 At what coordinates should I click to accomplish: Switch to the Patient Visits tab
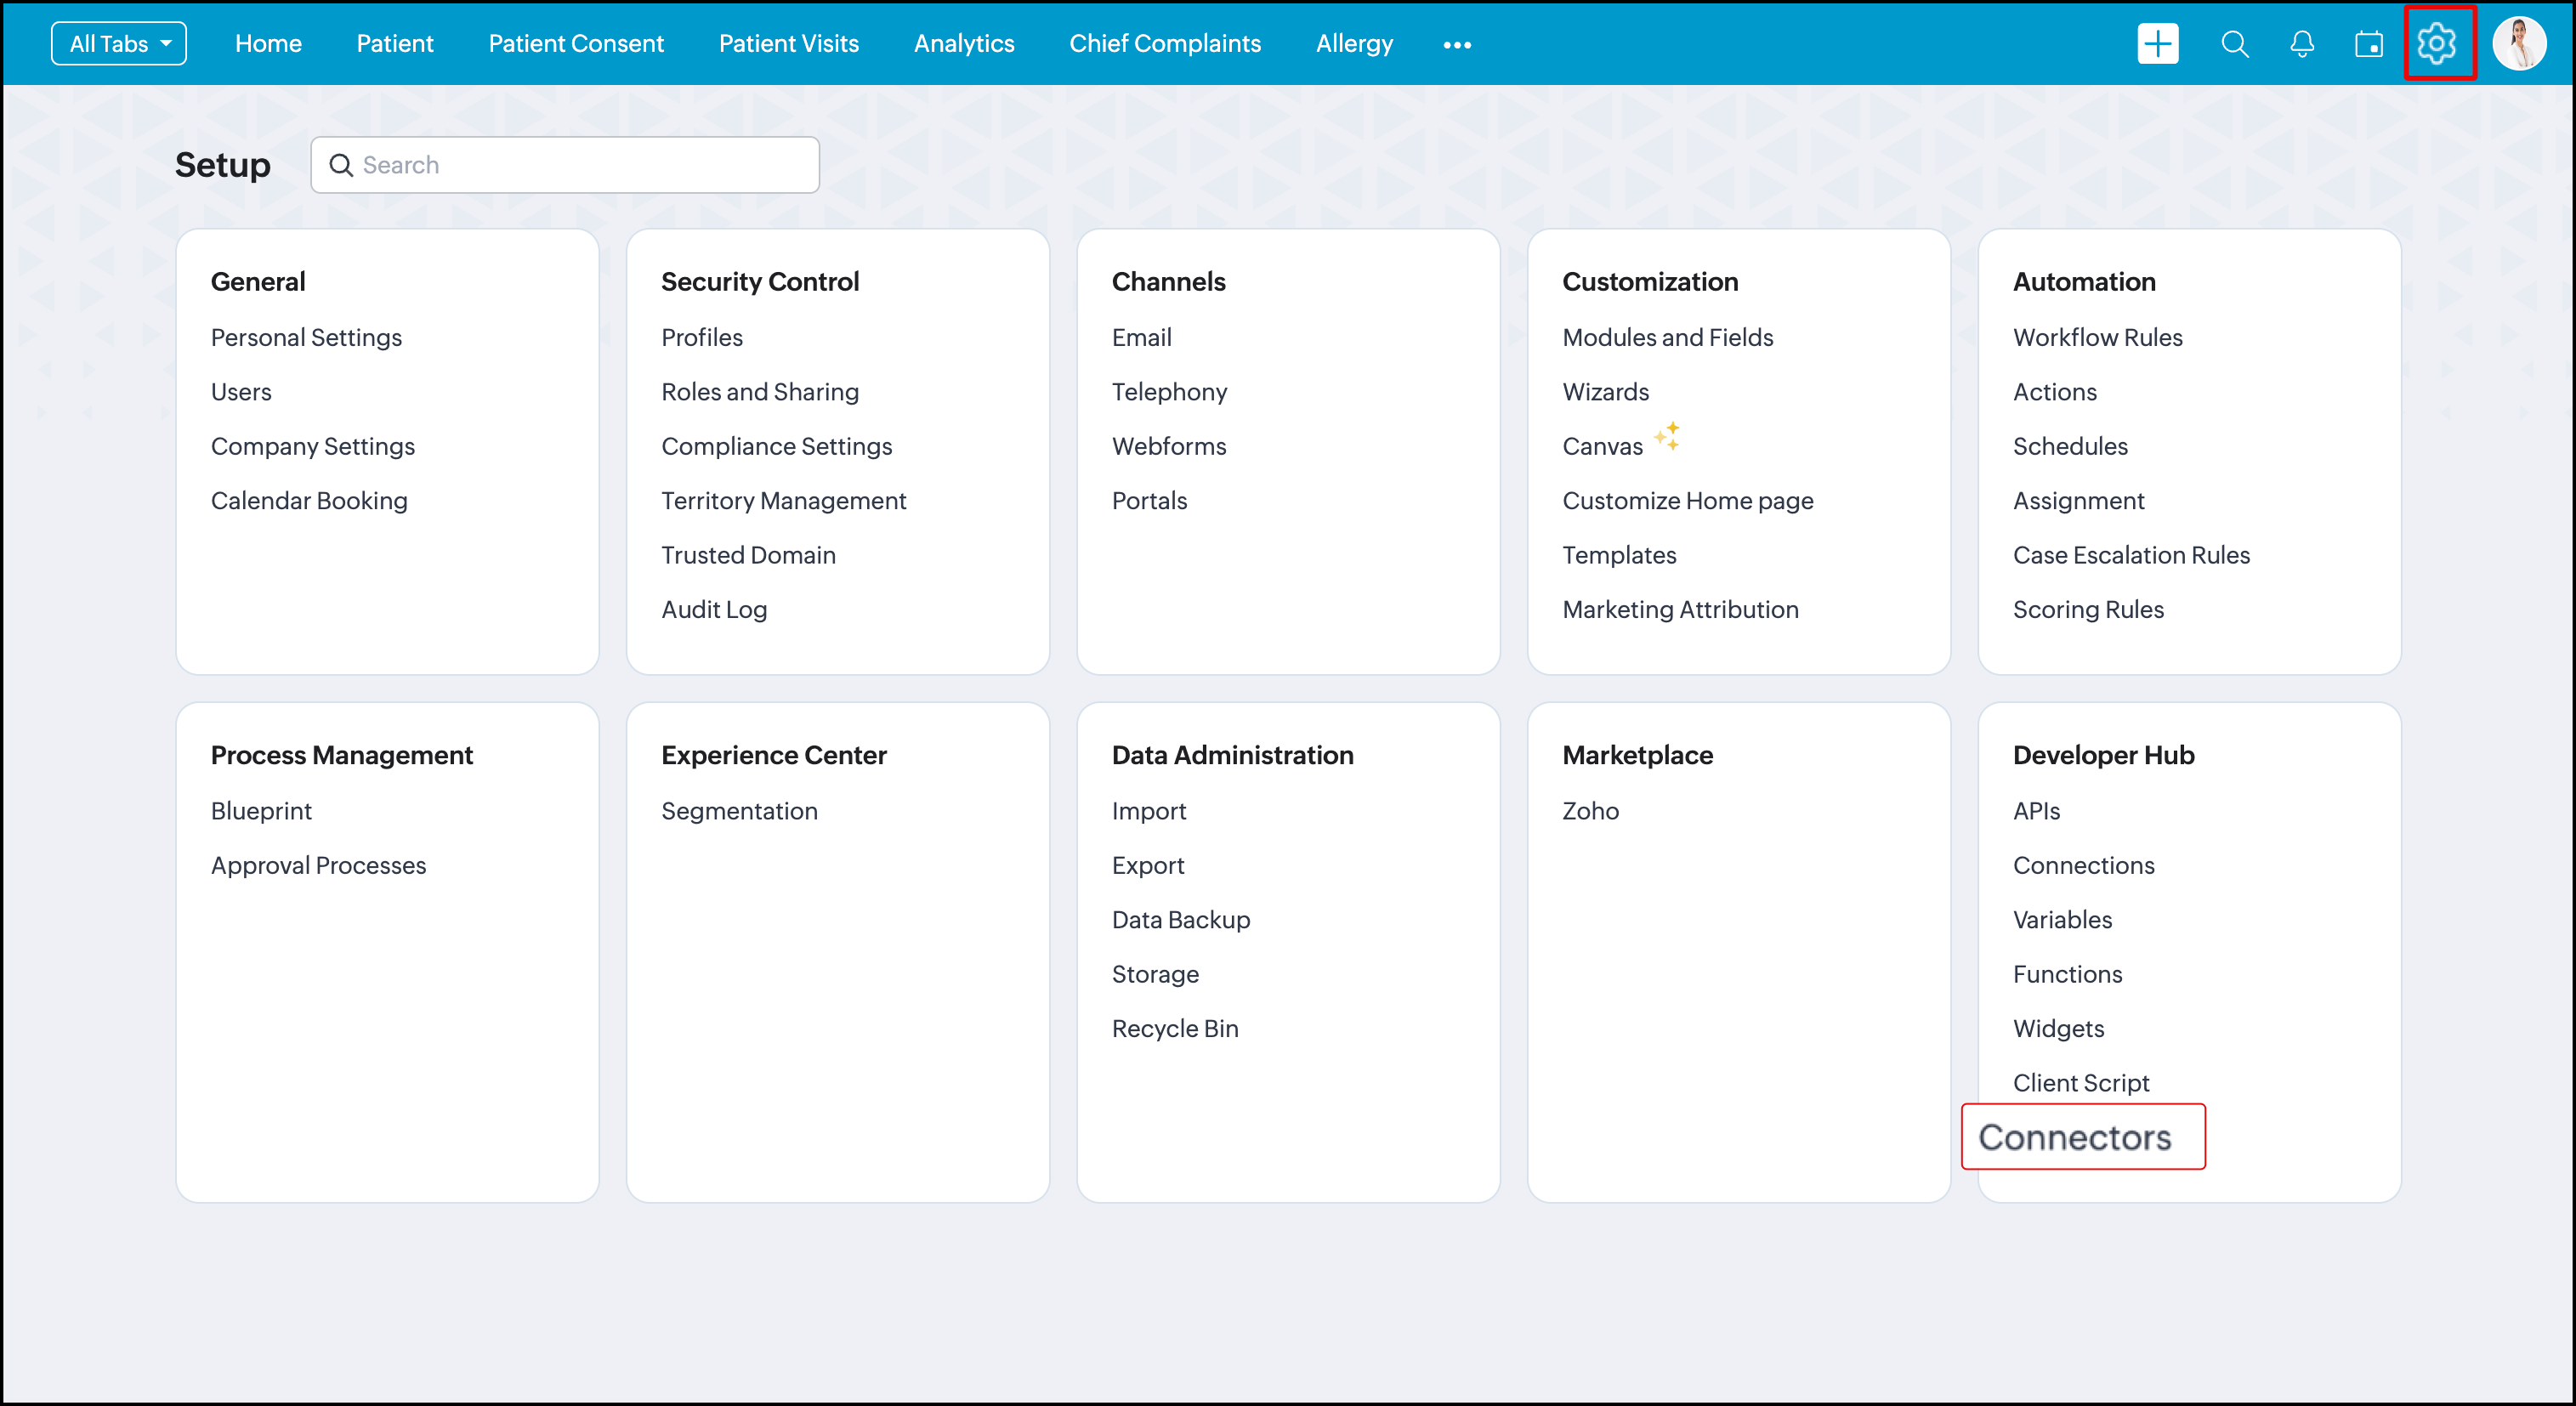(x=788, y=44)
